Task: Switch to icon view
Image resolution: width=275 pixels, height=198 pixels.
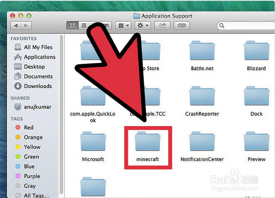Action: coord(72,26)
